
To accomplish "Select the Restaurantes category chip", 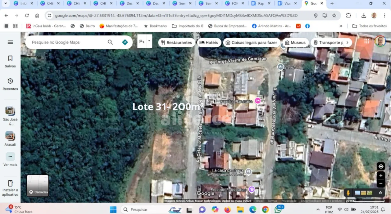I will (x=177, y=43).
